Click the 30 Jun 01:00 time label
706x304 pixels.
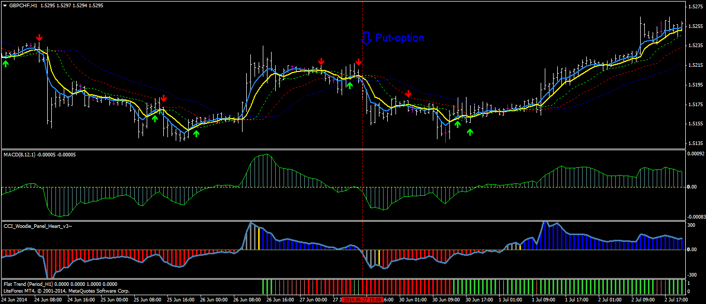(x=413, y=299)
